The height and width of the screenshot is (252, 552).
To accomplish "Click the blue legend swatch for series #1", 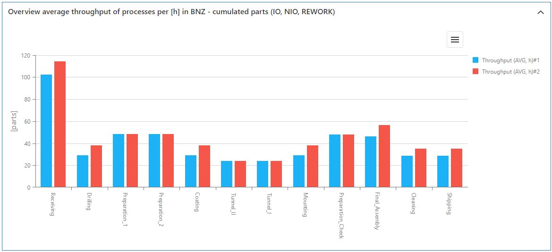I will 476,60.
